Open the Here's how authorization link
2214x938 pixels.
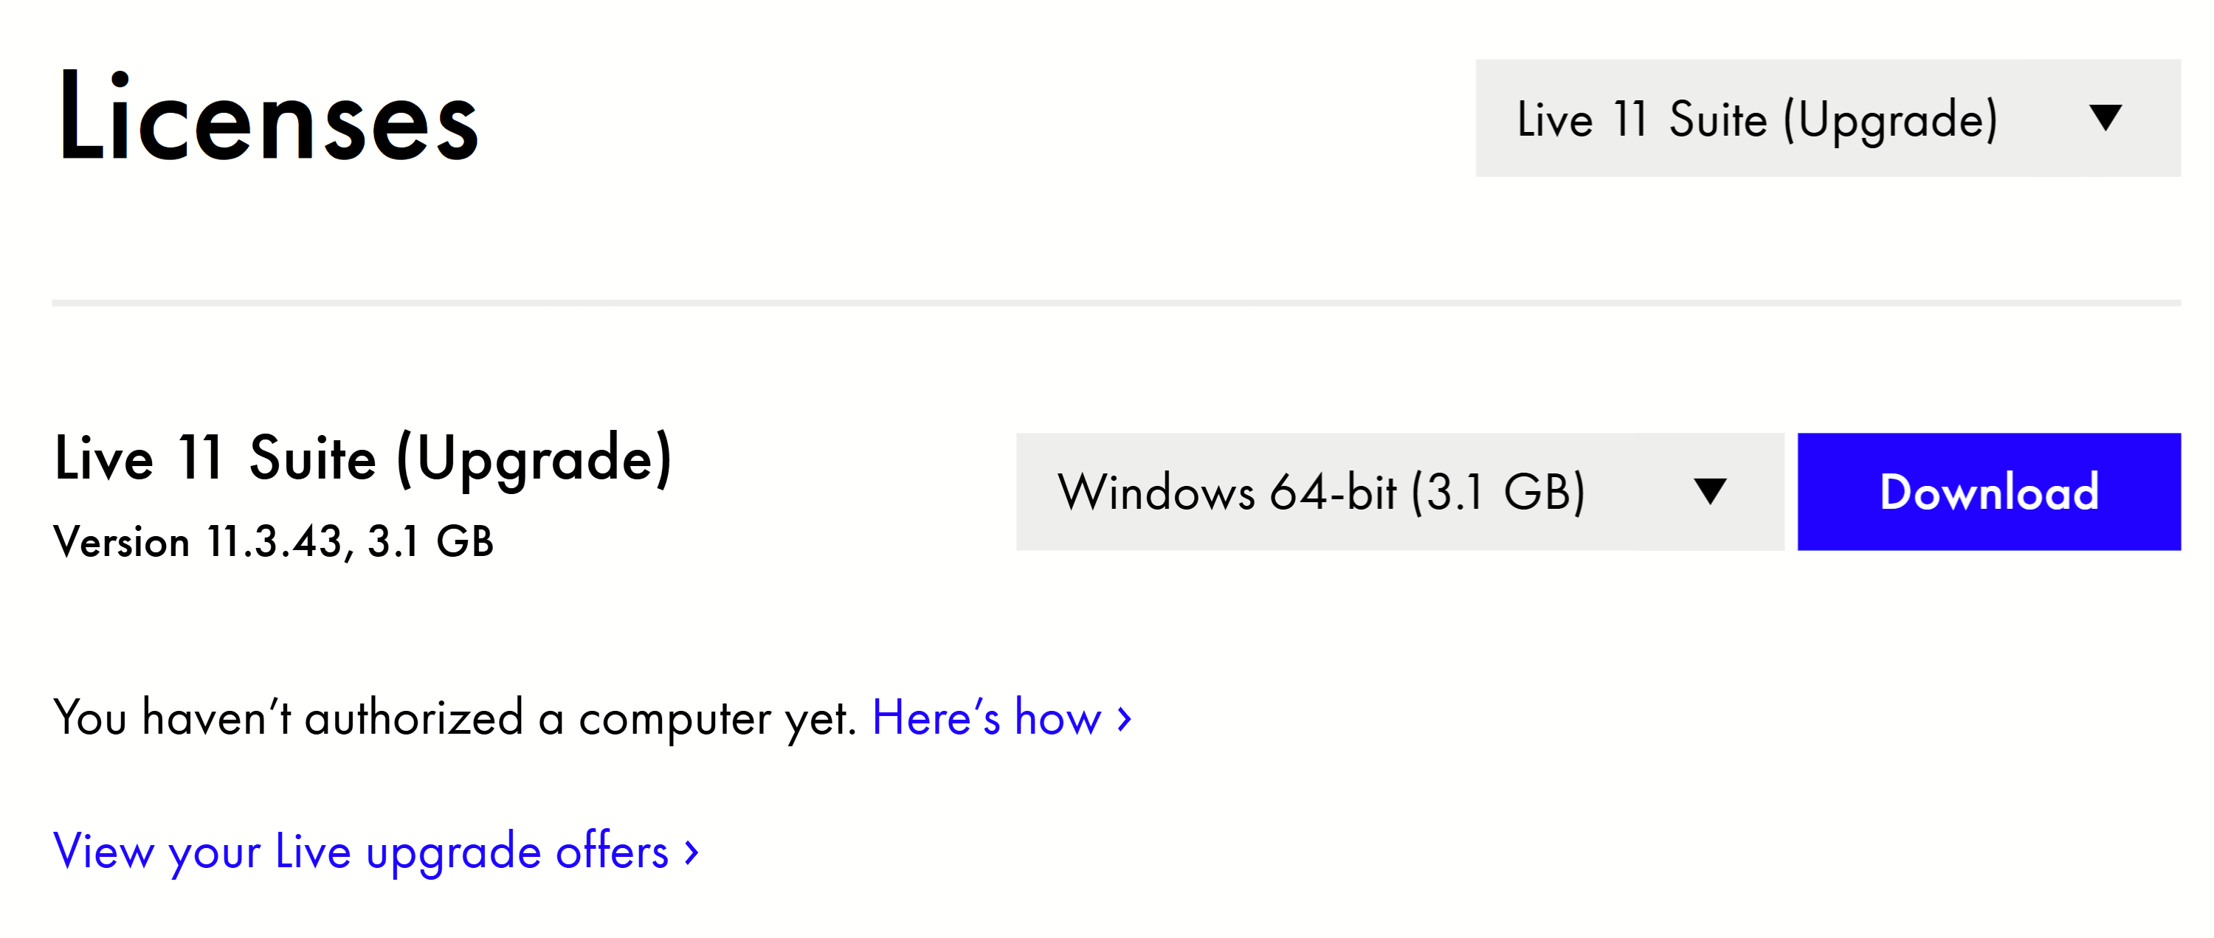coord(986,718)
